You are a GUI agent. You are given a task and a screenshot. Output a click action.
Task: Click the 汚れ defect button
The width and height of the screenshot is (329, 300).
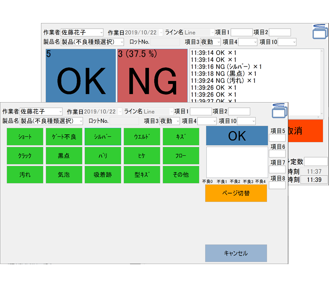click(25, 175)
